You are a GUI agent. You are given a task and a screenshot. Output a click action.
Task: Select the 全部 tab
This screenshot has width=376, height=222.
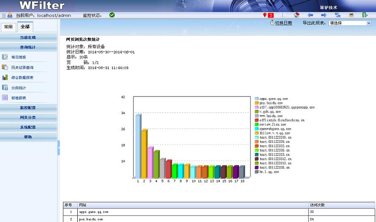tap(25, 27)
